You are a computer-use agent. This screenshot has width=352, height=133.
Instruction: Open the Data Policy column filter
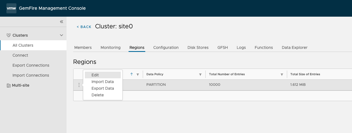pyautogui.click(x=200, y=74)
